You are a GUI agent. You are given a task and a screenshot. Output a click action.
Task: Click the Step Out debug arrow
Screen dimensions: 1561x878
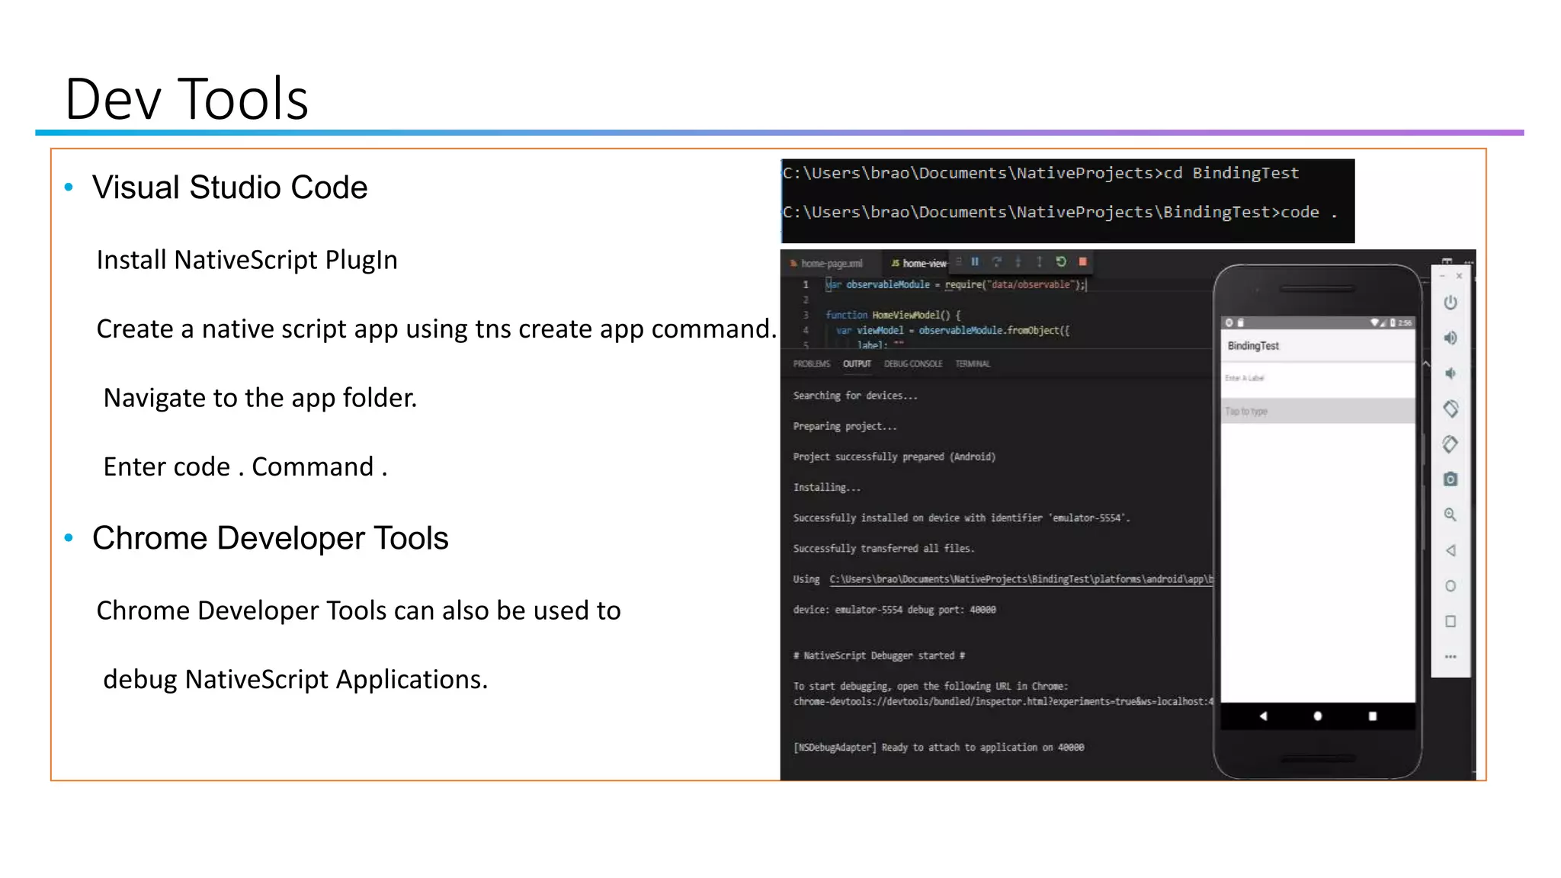pos(1039,261)
